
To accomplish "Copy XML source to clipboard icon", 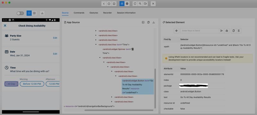I will pos(148,22).
